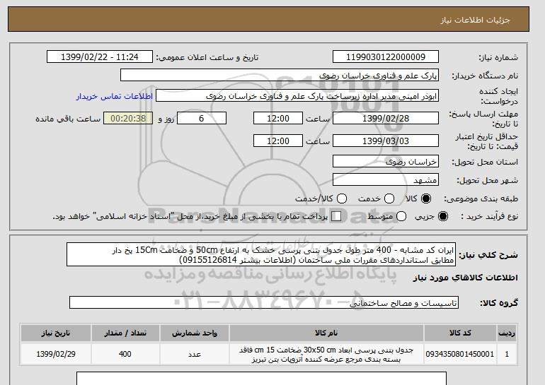Click the تاریخ نیاز column header
Screen dimensions: 545x385
[56, 333]
